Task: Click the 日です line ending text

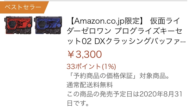Action: 78,103
